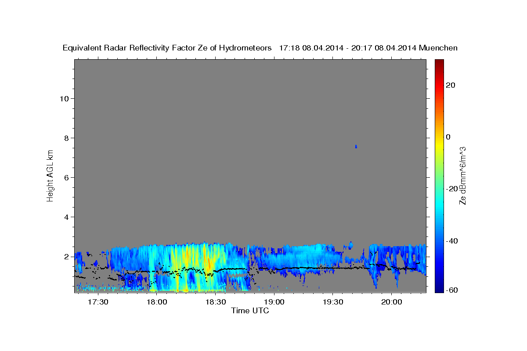Screen dimensions: 527x351
Task: Click the date range text '17:18 08.04.2014 - 20:17 08.04.2014 Muenchen'
Action: pos(368,48)
